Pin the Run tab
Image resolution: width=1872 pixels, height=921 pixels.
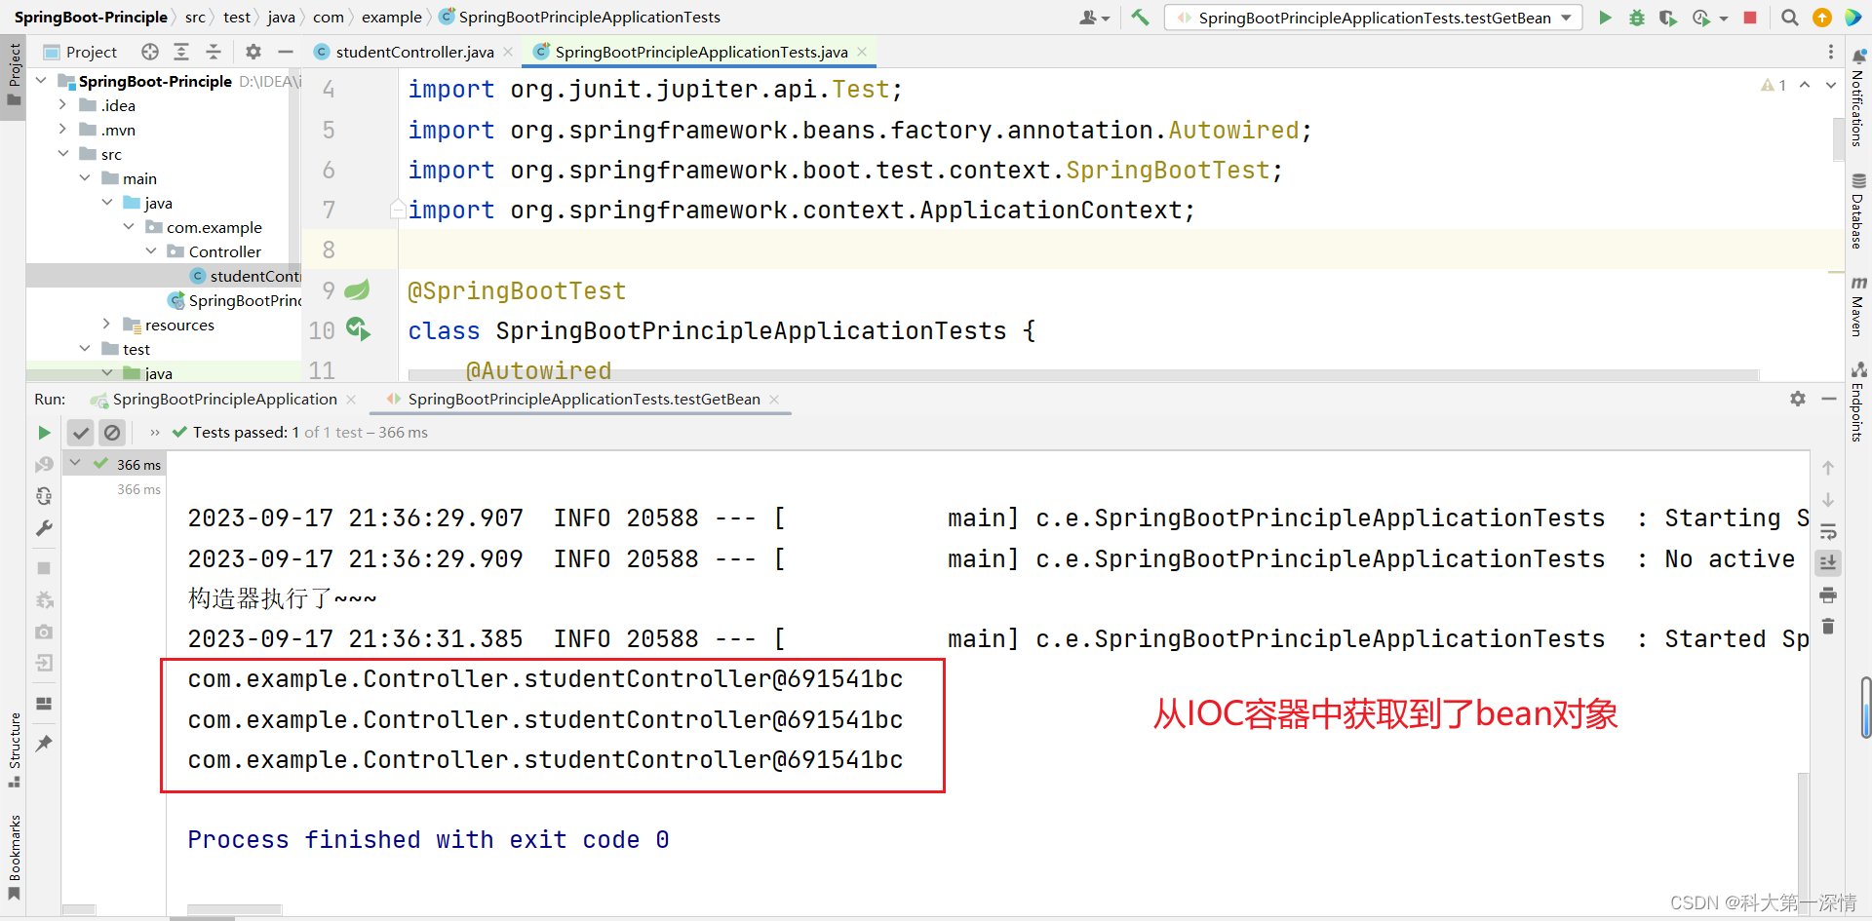44,744
